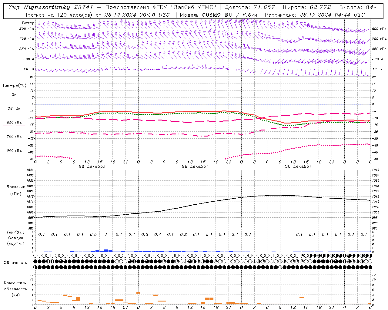Click the (гПа) unit label under Давление

coord(16,194)
